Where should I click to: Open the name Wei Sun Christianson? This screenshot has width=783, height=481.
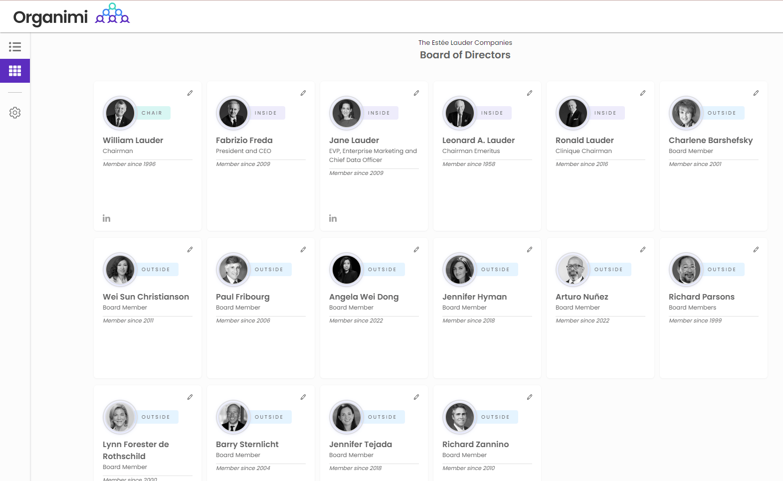(146, 297)
